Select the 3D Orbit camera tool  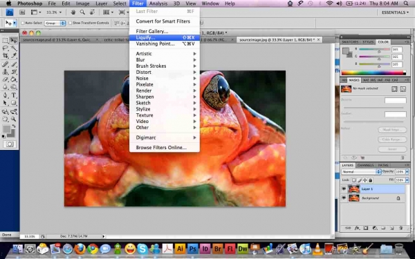[14, 111]
